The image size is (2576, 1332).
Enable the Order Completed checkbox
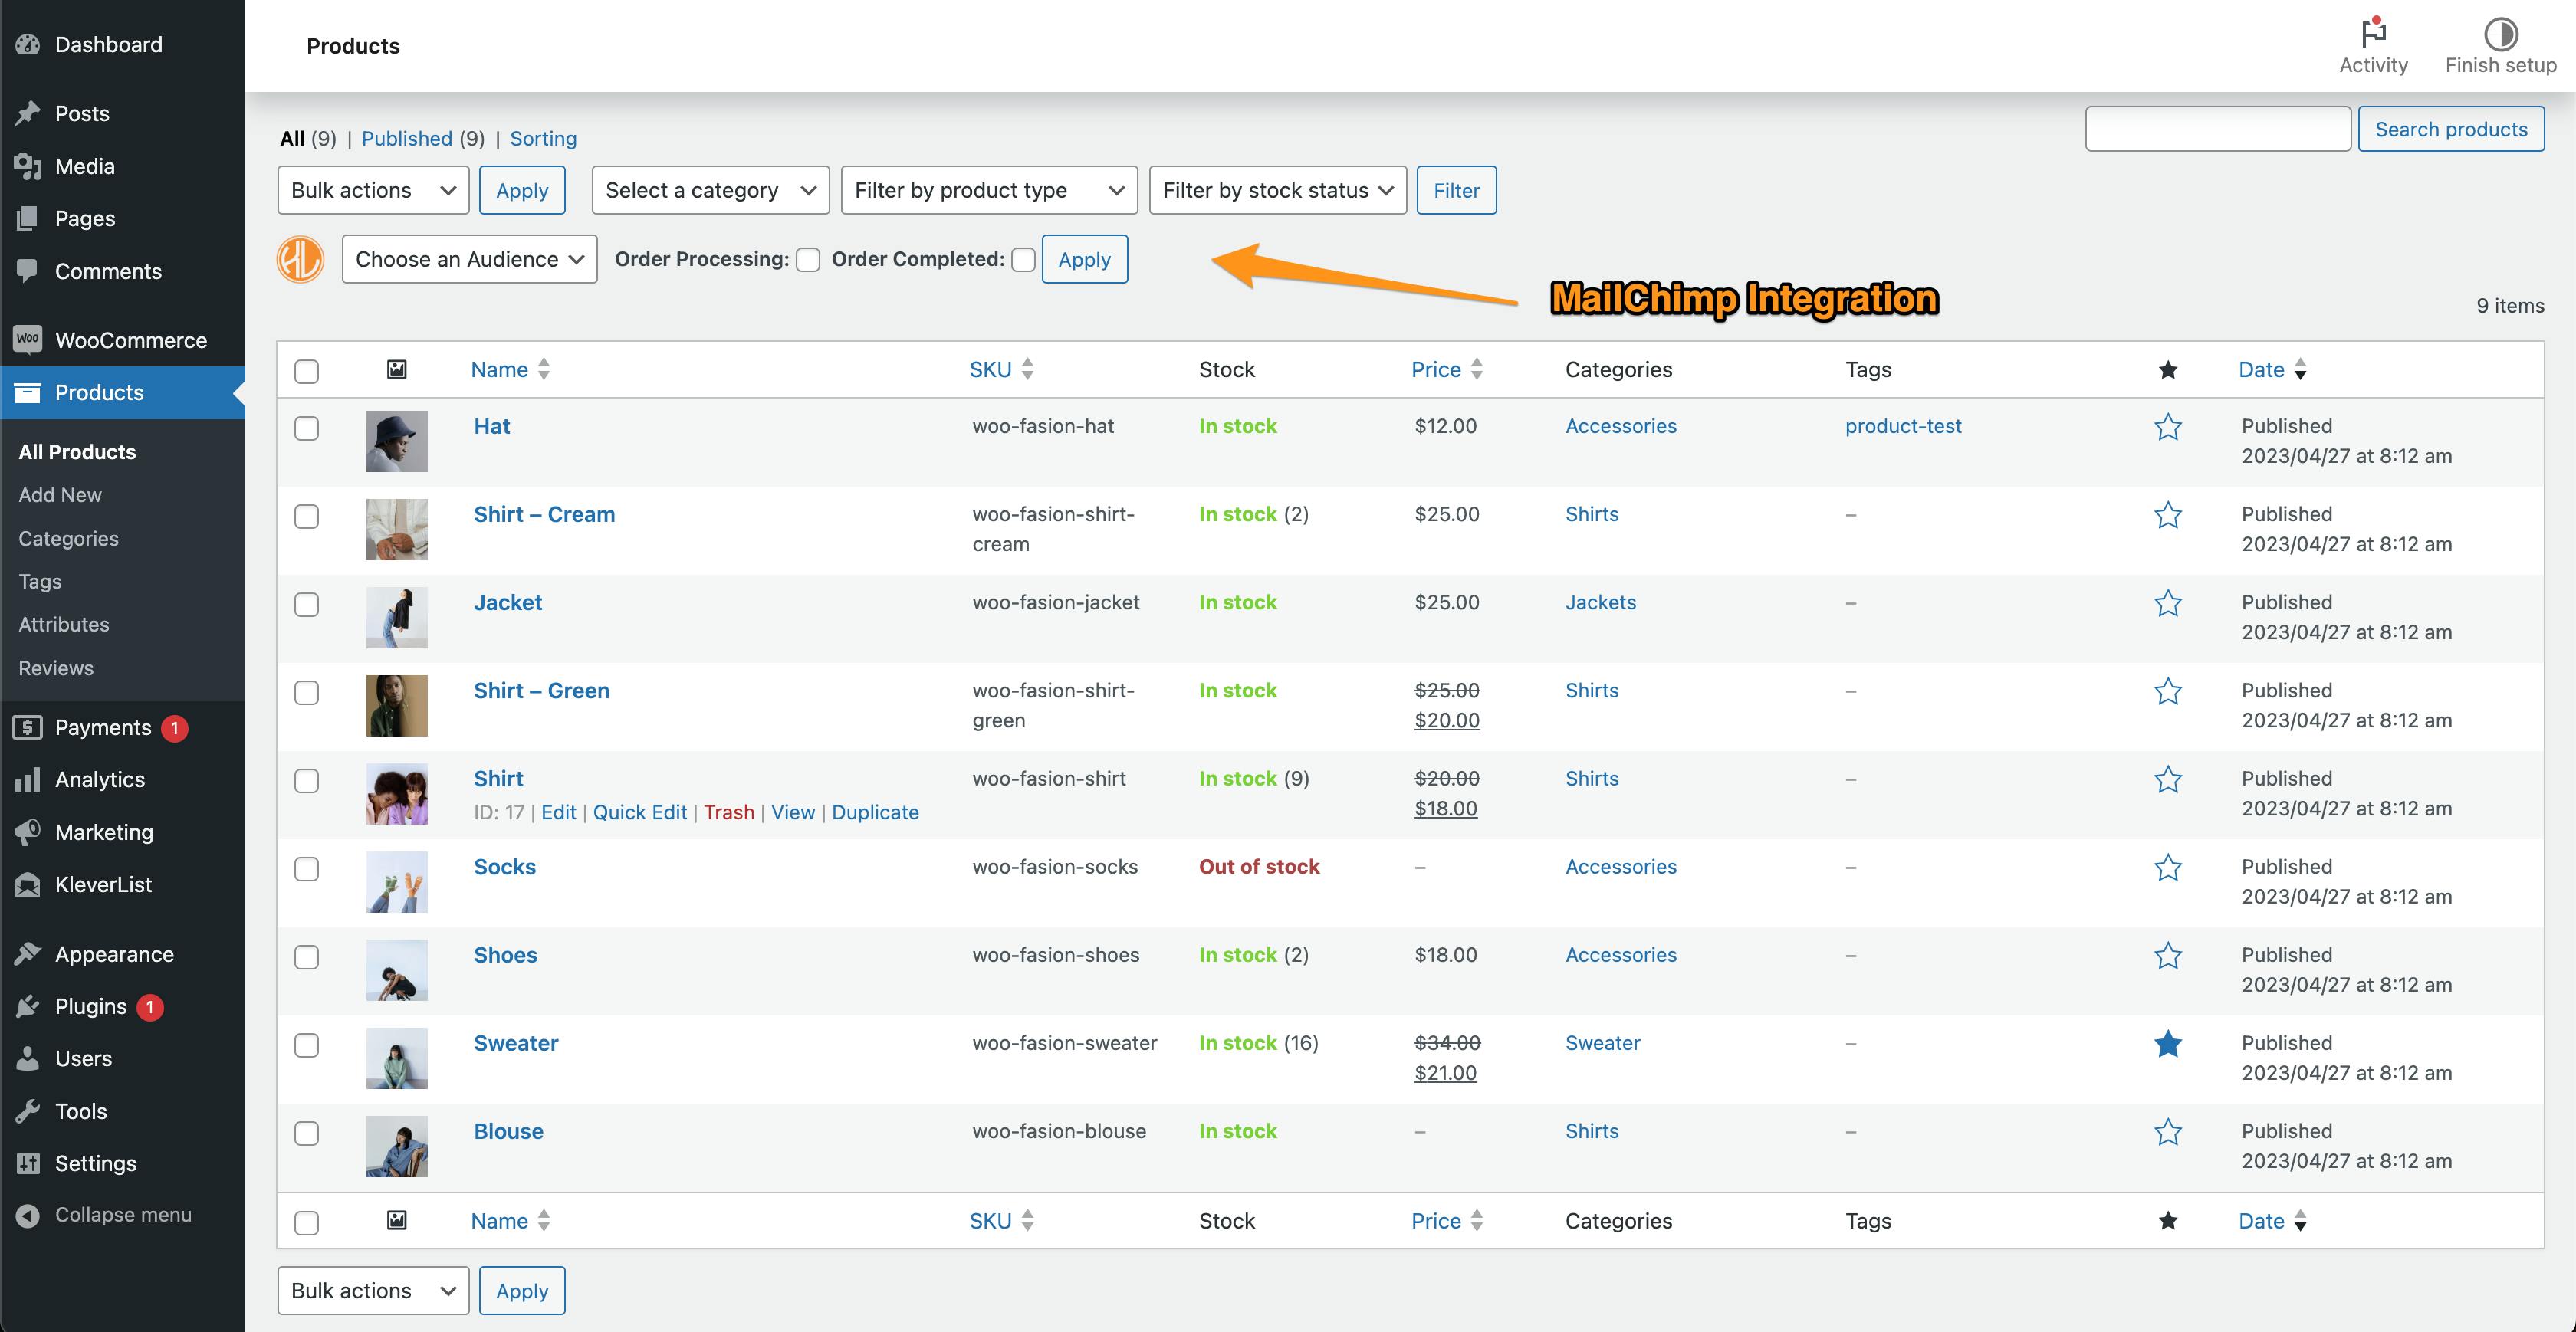coord(1022,260)
